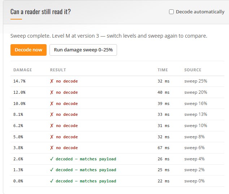Click the 'sweep 16%' source cell
Image resolution: width=229 pixels, height=194 pixels.
pos(196,104)
